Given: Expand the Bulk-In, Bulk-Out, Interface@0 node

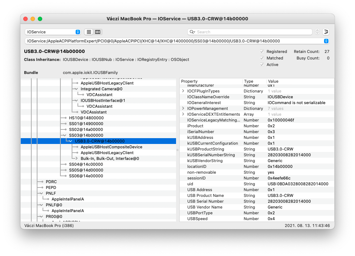Looking at the screenshot, I should [76, 158].
